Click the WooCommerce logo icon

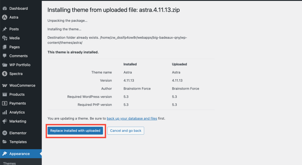click(5, 85)
